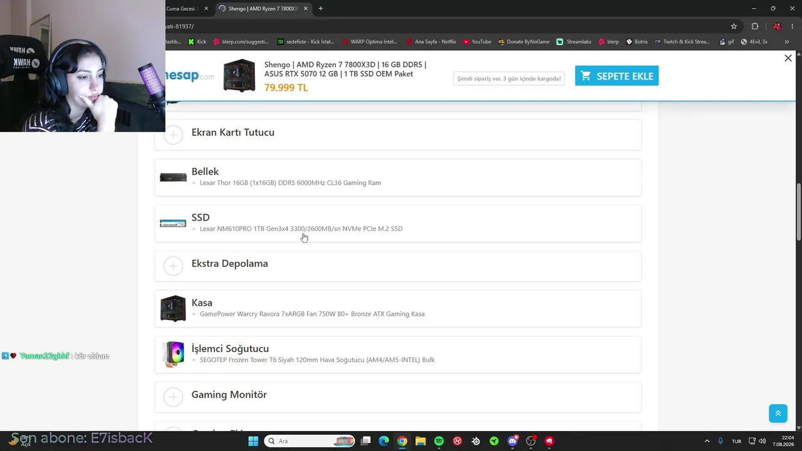Open SteelSeries app from the taskbar
Image resolution: width=802 pixels, height=451 pixels.
tap(476, 441)
